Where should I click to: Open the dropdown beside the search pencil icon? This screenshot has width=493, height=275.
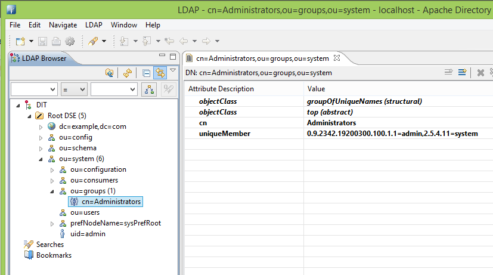pyautogui.click(x=104, y=41)
